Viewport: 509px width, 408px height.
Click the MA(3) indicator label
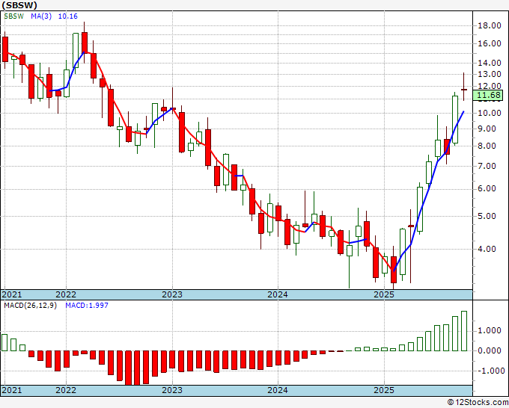[41, 16]
